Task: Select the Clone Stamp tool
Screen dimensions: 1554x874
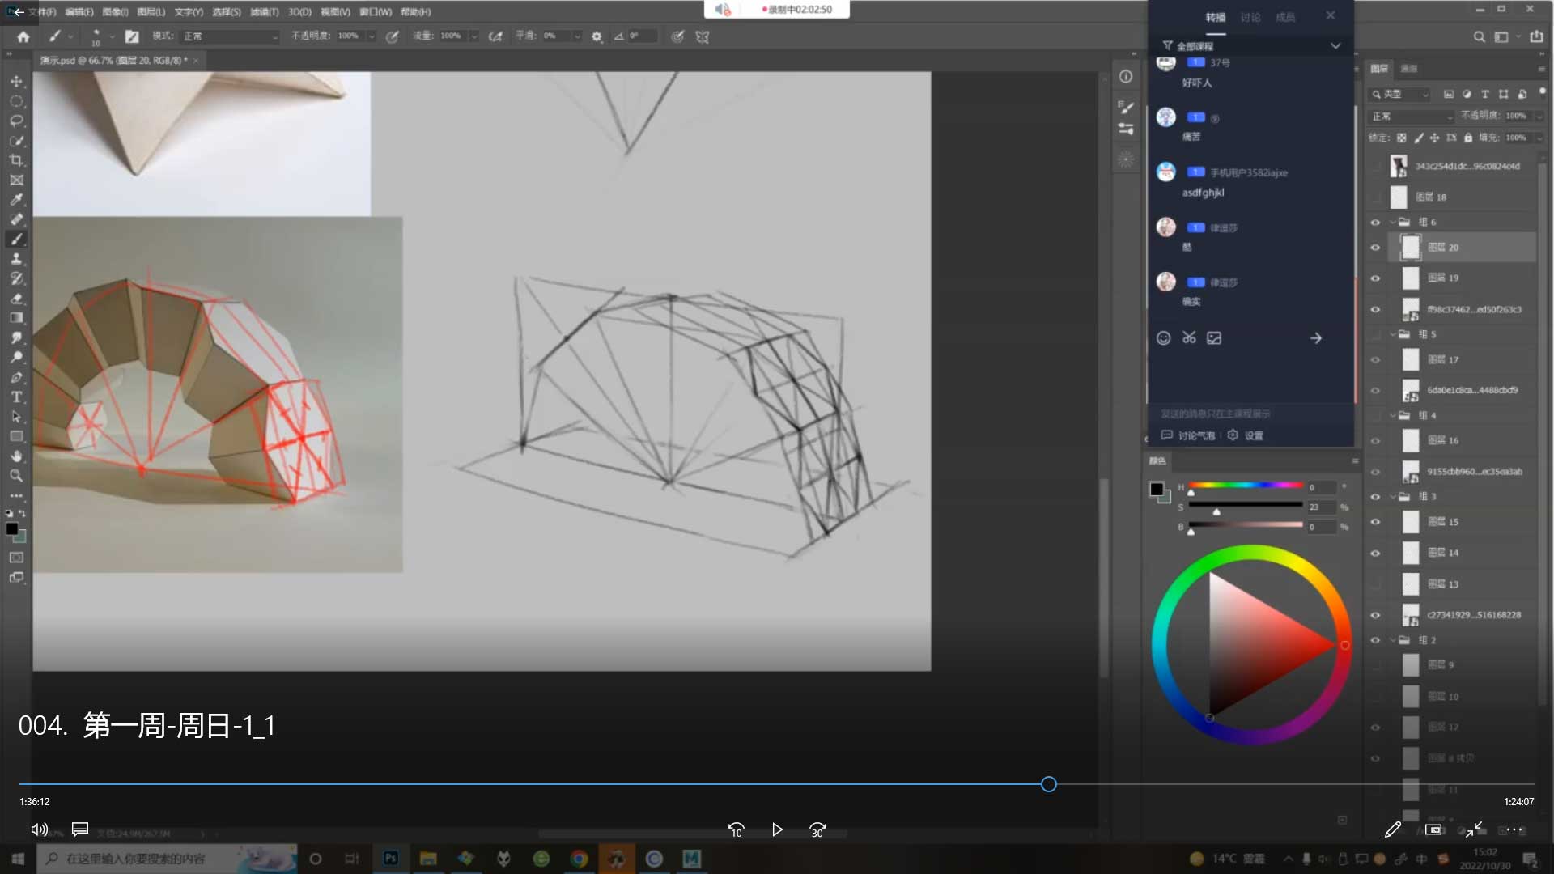Action: [x=16, y=259]
